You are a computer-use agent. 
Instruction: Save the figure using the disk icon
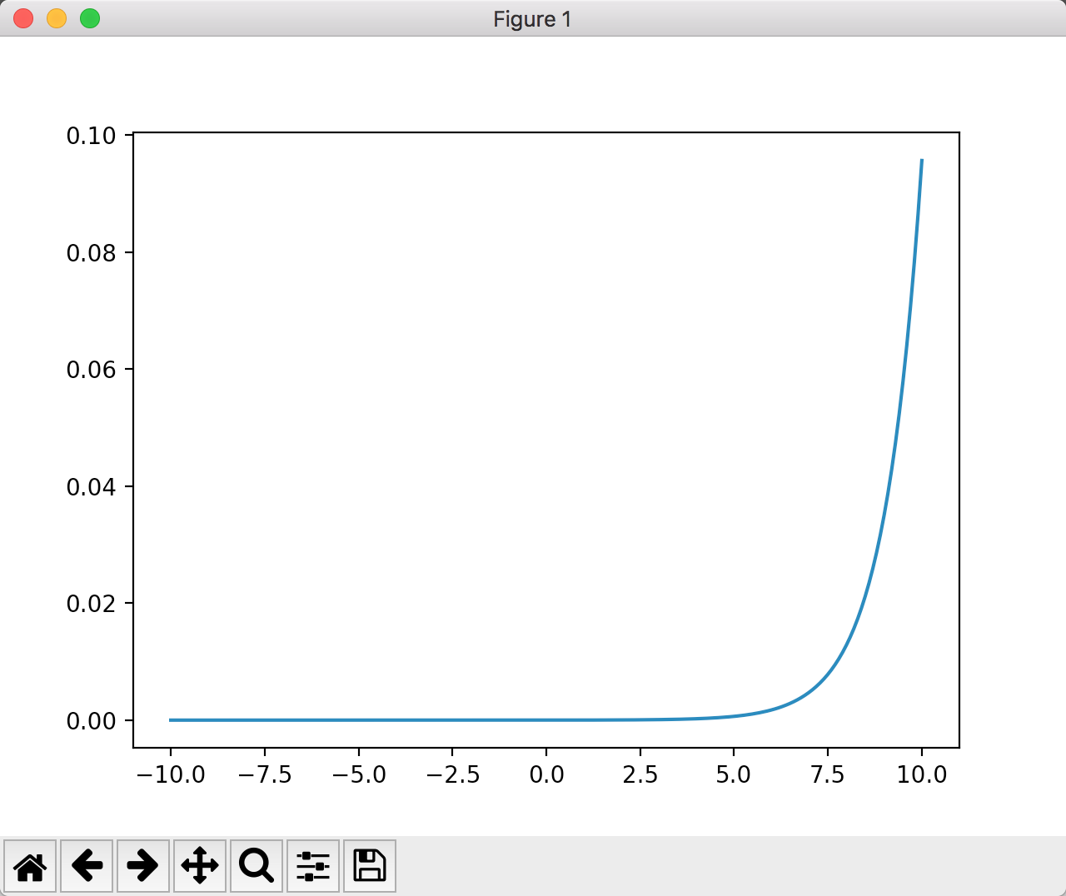[x=369, y=866]
